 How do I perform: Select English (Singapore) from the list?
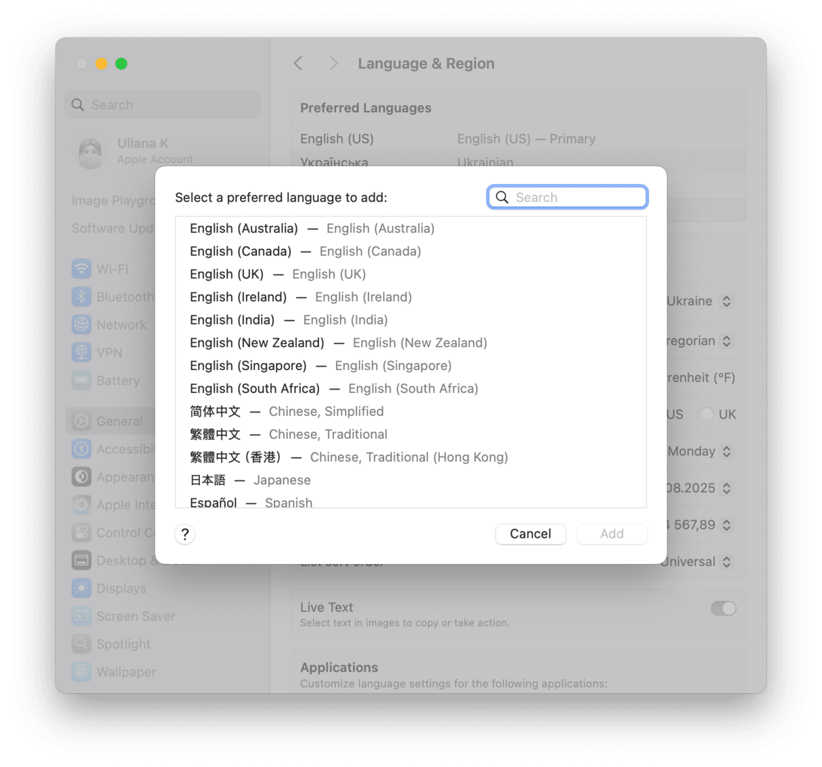[x=411, y=366]
